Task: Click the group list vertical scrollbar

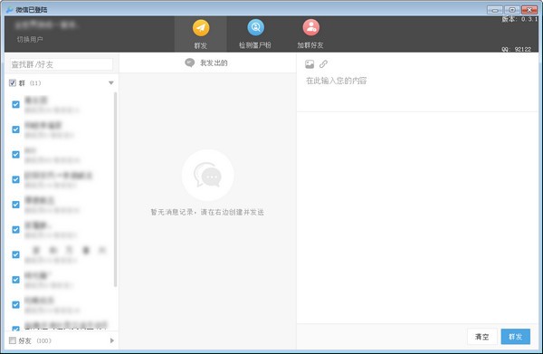Action: pyautogui.click(x=115, y=189)
